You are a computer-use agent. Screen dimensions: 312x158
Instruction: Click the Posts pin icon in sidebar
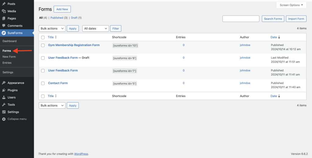[4, 4]
